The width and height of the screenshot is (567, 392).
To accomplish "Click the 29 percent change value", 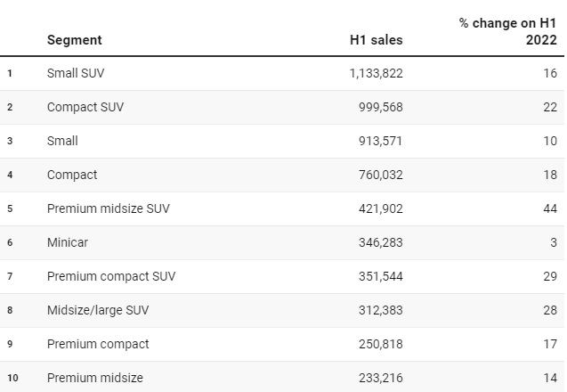I will [x=549, y=276].
